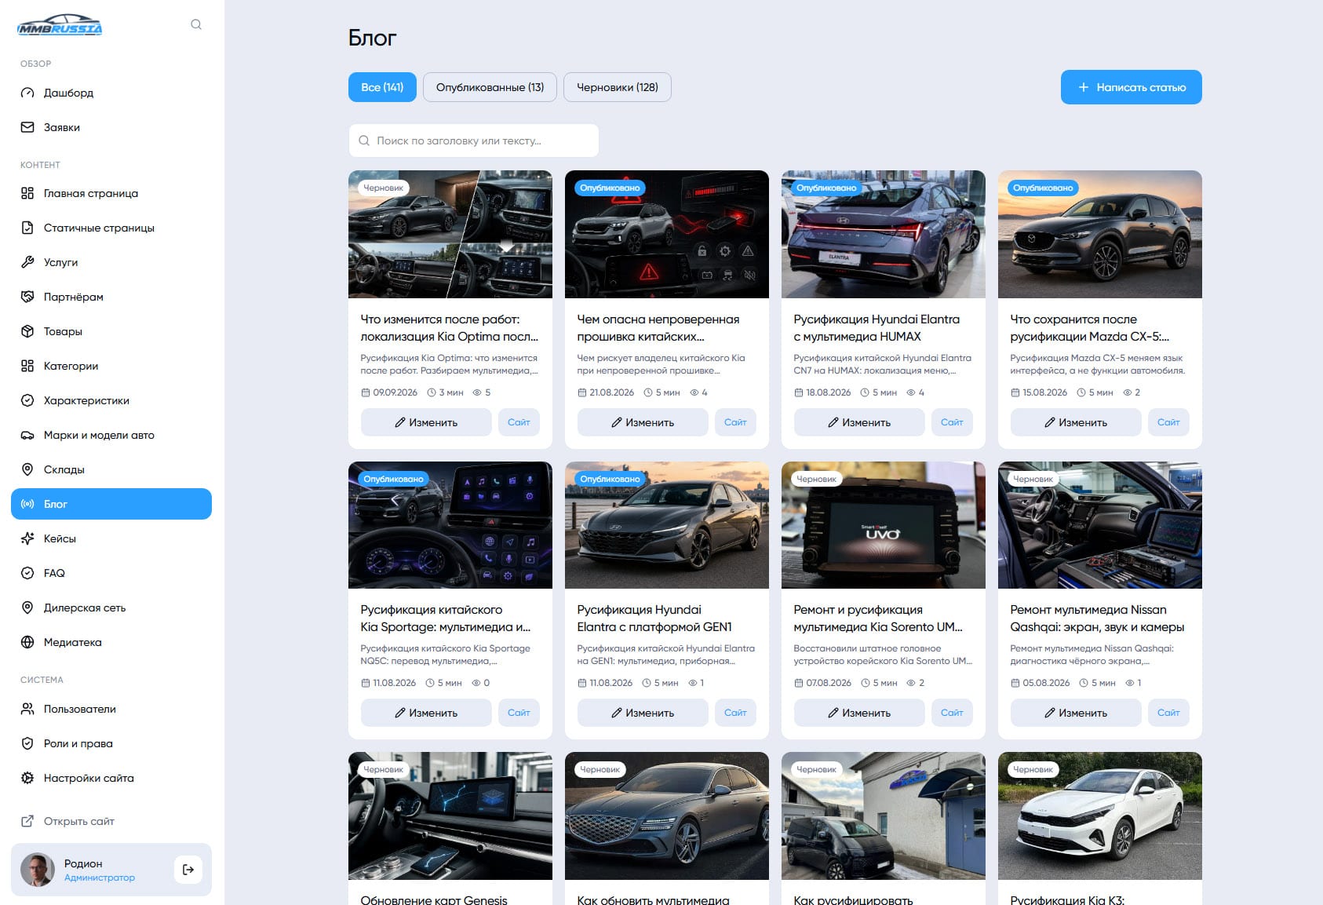The image size is (1323, 905).
Task: Click the white Kia K3 thumbnail
Action: (x=1100, y=816)
